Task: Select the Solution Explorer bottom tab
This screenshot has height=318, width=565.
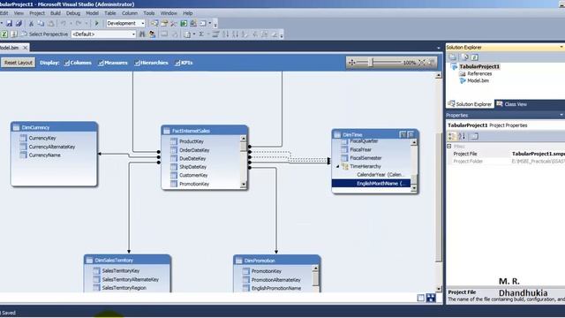Action: tap(470, 104)
